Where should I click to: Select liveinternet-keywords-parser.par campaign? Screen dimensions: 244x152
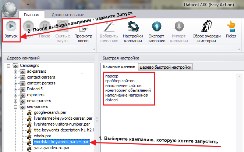63,118
